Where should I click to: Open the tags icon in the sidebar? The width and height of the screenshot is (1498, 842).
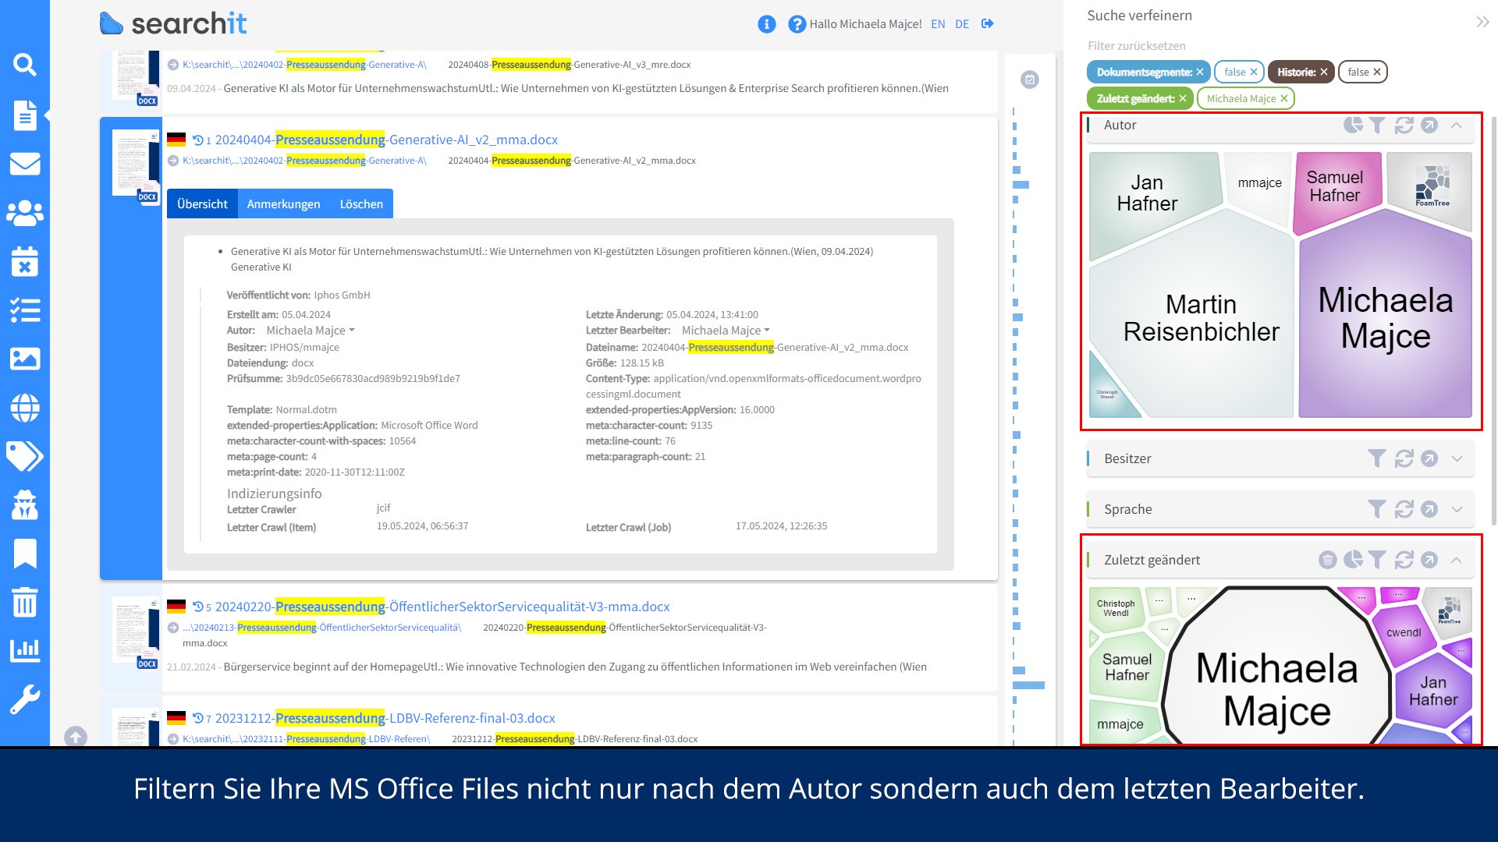[25, 457]
